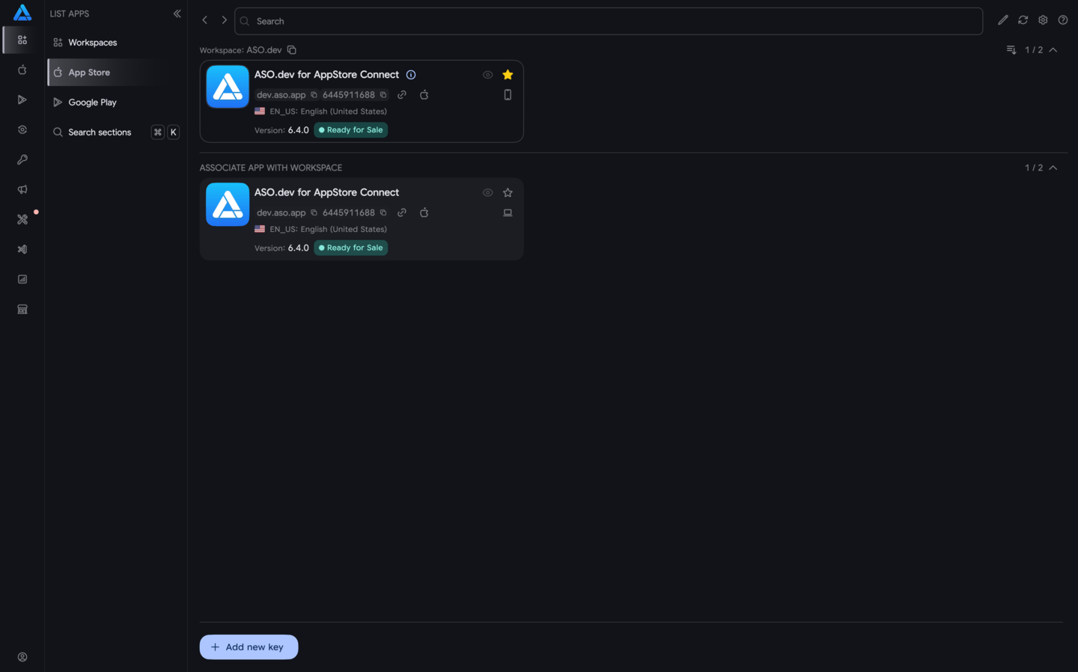Click the app icon thumbnail in the Associate App card

pos(228,204)
